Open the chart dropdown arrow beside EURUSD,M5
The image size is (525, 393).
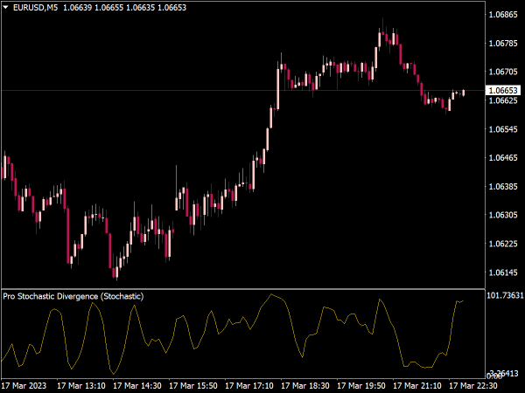tap(5, 7)
